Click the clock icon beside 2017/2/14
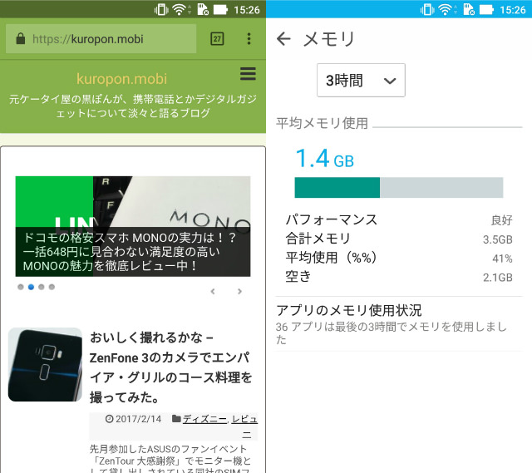 tap(109, 419)
